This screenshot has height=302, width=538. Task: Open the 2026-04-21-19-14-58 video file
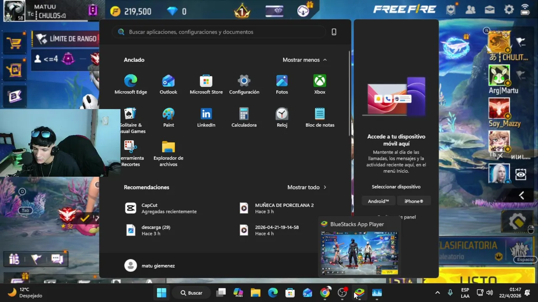coord(270,230)
